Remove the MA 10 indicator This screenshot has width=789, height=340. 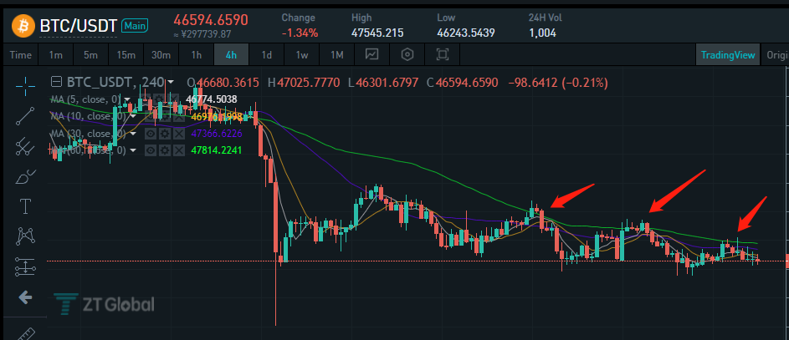pyautogui.click(x=178, y=116)
